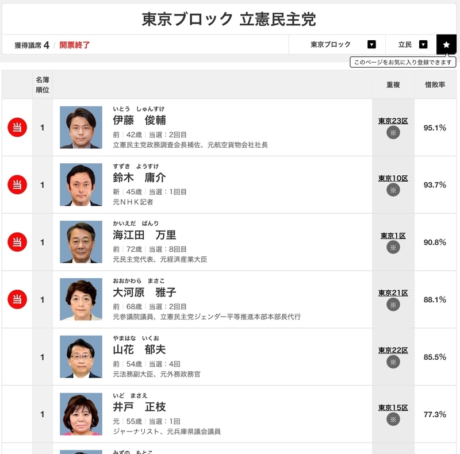
Task: Click the photo of 鈴木 庸介
Action: 81,184
